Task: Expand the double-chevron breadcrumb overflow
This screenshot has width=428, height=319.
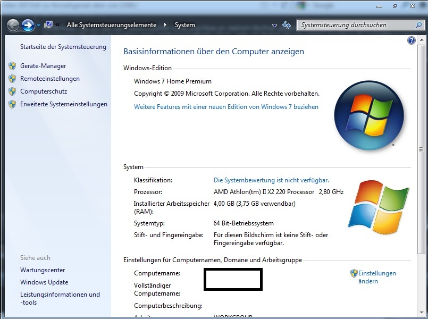Action: [x=57, y=25]
